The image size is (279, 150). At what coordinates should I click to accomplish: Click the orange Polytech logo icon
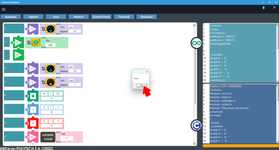coord(274,8)
